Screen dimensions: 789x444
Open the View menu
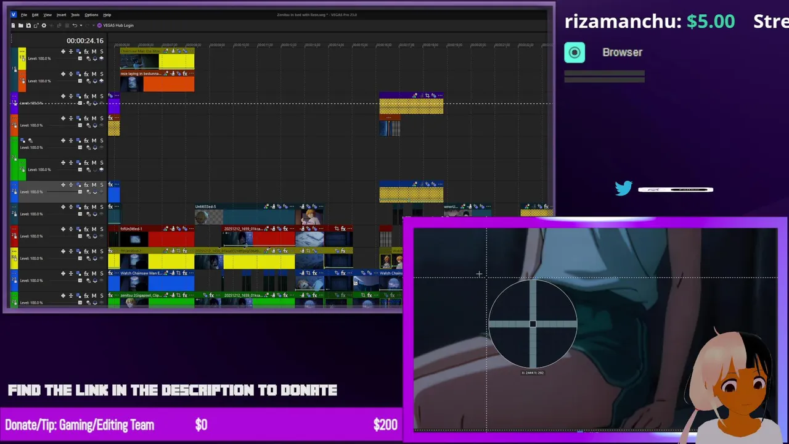point(47,15)
